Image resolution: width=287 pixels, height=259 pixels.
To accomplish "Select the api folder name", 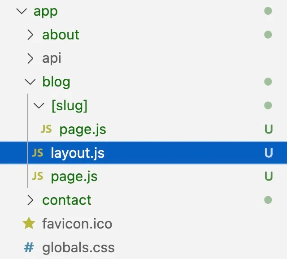I will (x=52, y=59).
